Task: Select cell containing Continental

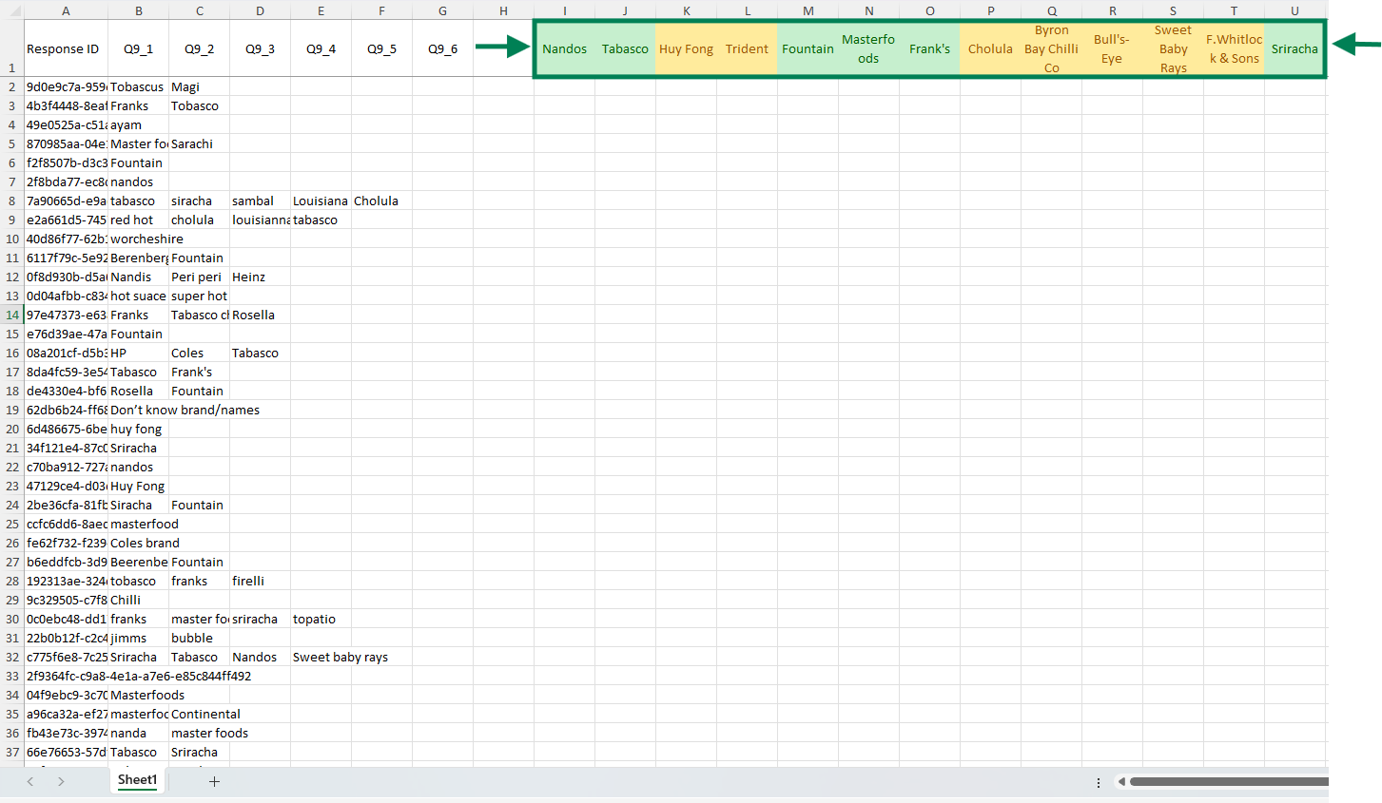Action: click(199, 714)
